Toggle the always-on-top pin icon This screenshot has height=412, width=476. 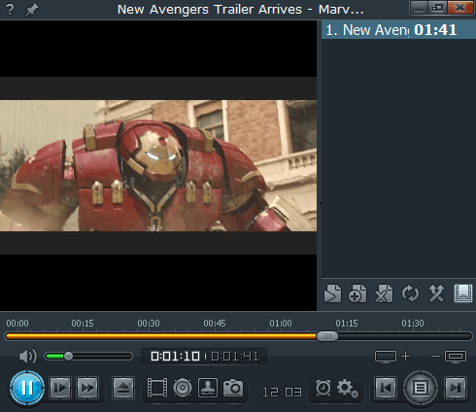click(x=32, y=10)
